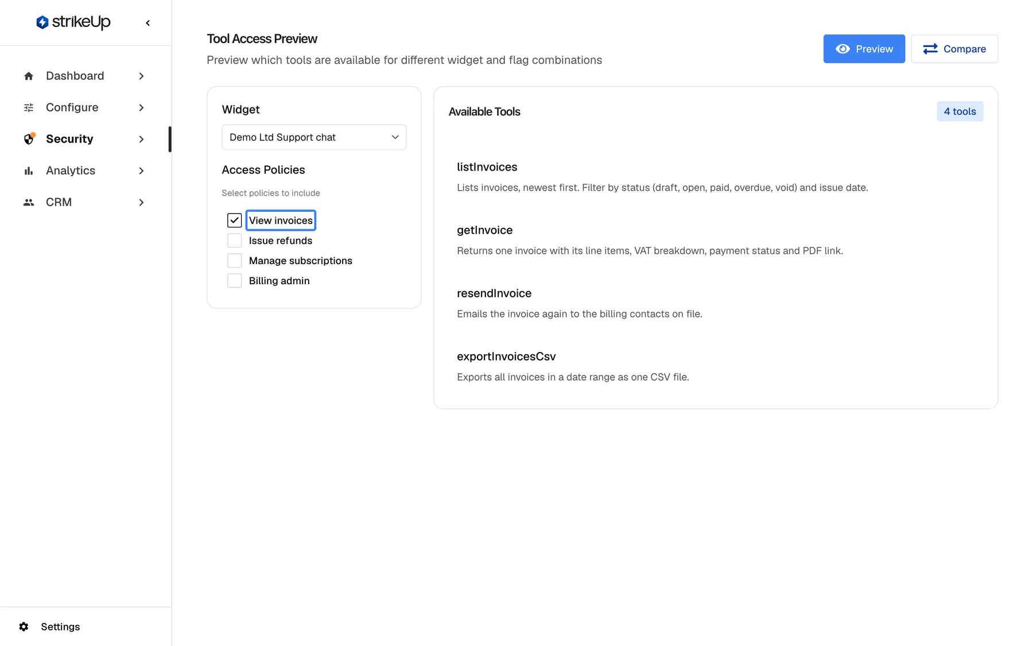
Task: Select the getInvoice tool name
Action: (485, 230)
